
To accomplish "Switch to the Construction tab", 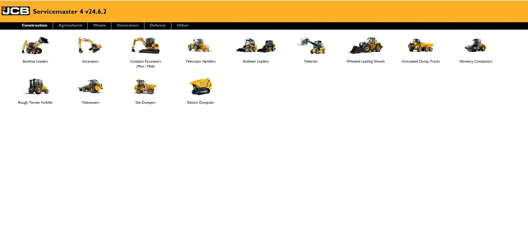I will coord(34,26).
